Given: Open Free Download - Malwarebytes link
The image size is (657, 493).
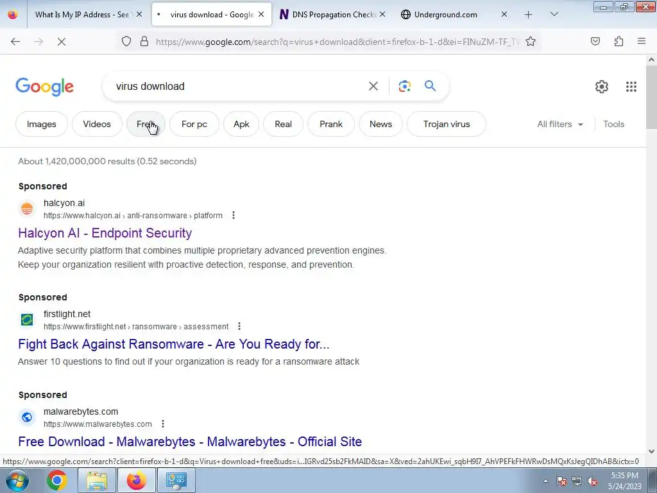Looking at the screenshot, I should [190, 442].
